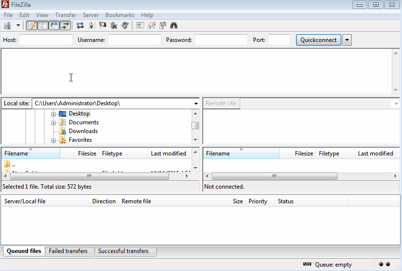Screen dimensions: 402x271
Task: Sort local files by Last modified header
Action: pos(169,153)
